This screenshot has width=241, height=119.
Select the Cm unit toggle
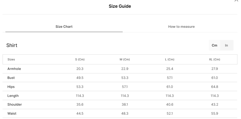(215, 45)
